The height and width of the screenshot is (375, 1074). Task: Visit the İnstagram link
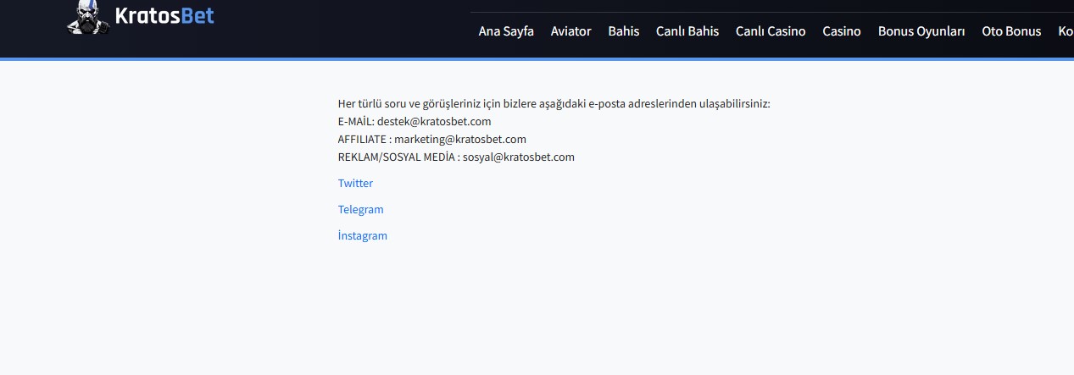[x=363, y=235]
